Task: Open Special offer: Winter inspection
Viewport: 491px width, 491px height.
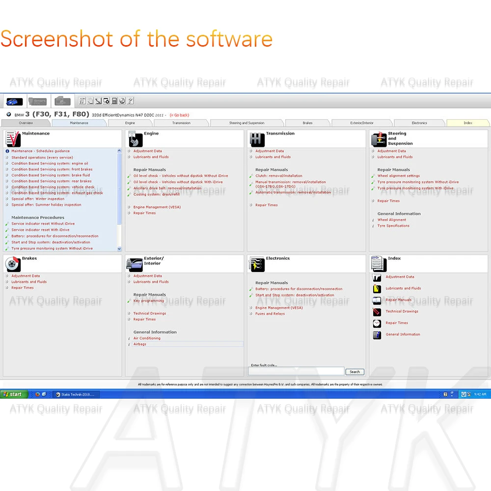Action: (38, 199)
